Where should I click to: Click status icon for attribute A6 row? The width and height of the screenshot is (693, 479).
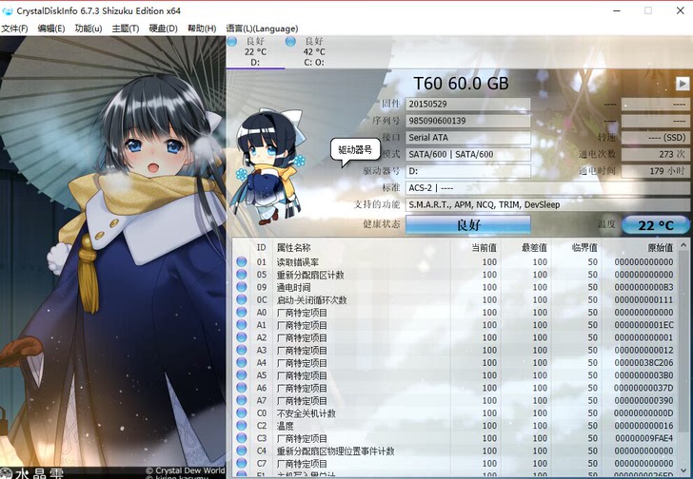point(242,387)
